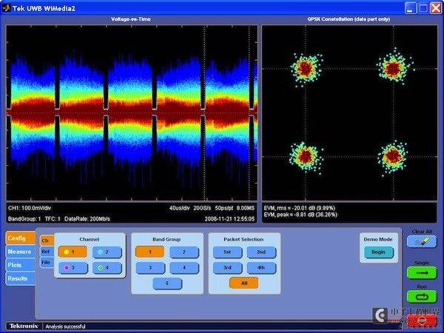Start continuous Run loop button
The image size is (444, 333).
[422, 297]
